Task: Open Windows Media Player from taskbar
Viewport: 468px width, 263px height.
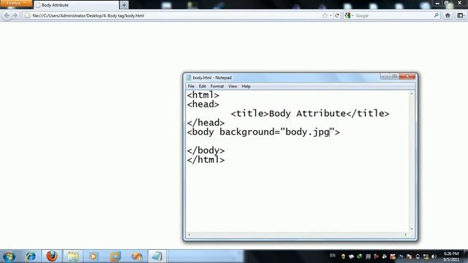Action: tap(94, 256)
